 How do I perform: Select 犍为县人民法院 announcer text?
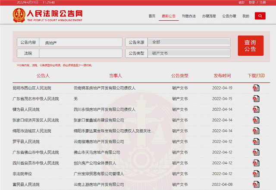pos(26,109)
